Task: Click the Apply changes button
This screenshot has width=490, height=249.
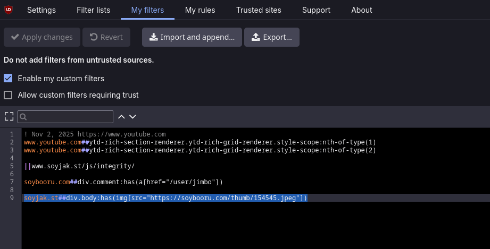Action: pyautogui.click(x=42, y=37)
